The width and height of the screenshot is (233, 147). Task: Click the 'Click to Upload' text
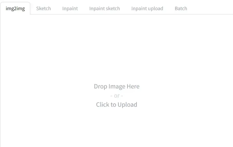[x=117, y=105]
